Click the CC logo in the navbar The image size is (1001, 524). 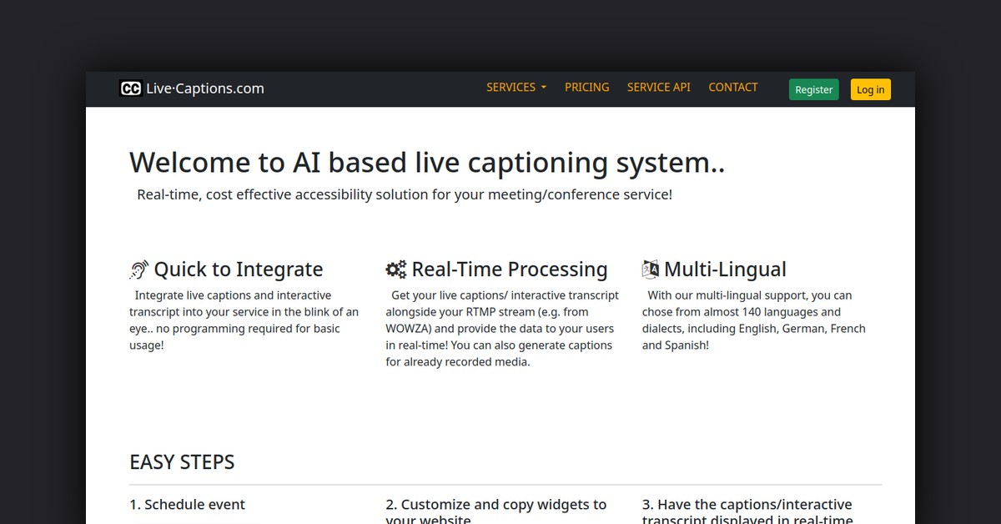(131, 88)
